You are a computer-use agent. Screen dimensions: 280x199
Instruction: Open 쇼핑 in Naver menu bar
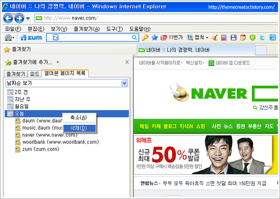pyautogui.click(x=200, y=126)
